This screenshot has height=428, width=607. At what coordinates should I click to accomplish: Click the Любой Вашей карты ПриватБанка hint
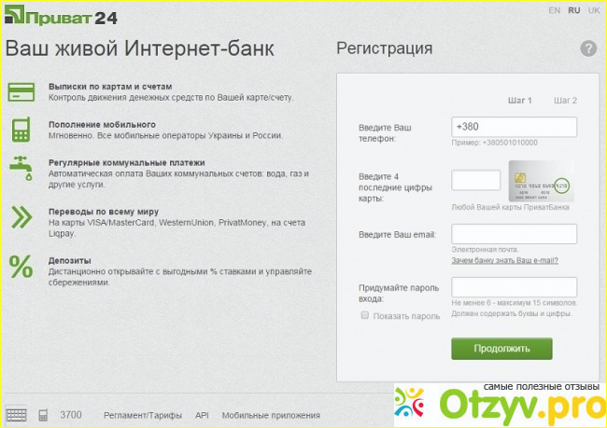[510, 207]
